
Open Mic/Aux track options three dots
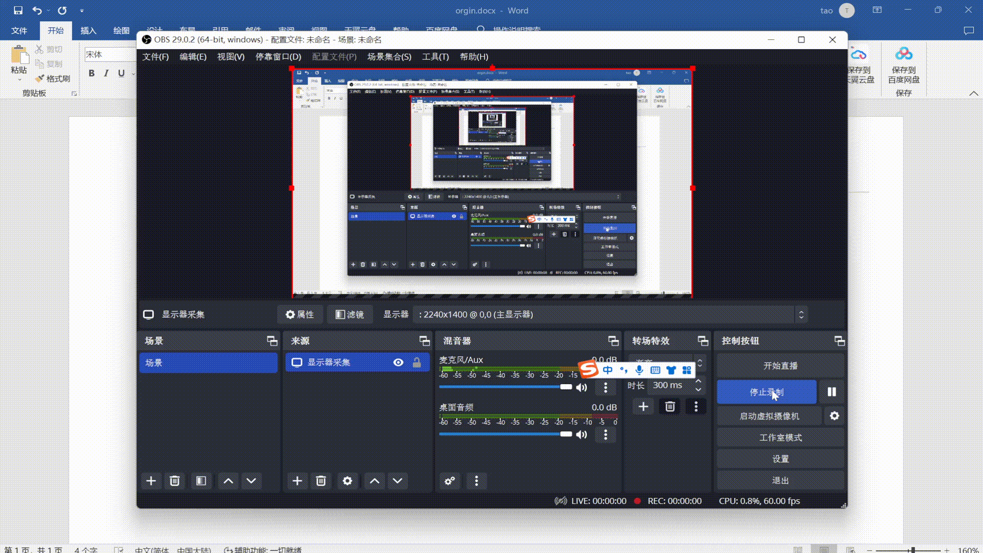tap(606, 388)
